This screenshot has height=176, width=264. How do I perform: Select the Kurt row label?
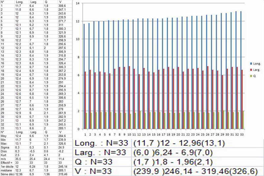[4, 156]
